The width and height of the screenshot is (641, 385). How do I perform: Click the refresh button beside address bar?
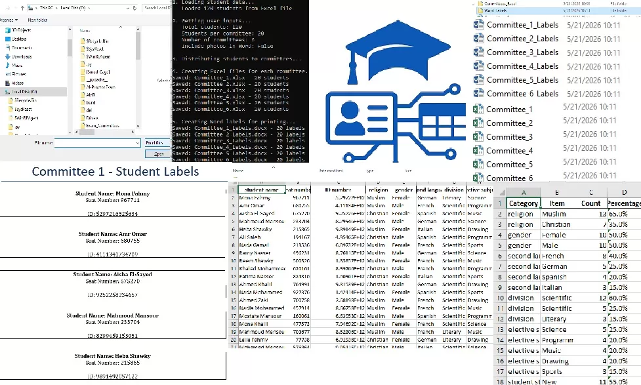coord(135,8)
